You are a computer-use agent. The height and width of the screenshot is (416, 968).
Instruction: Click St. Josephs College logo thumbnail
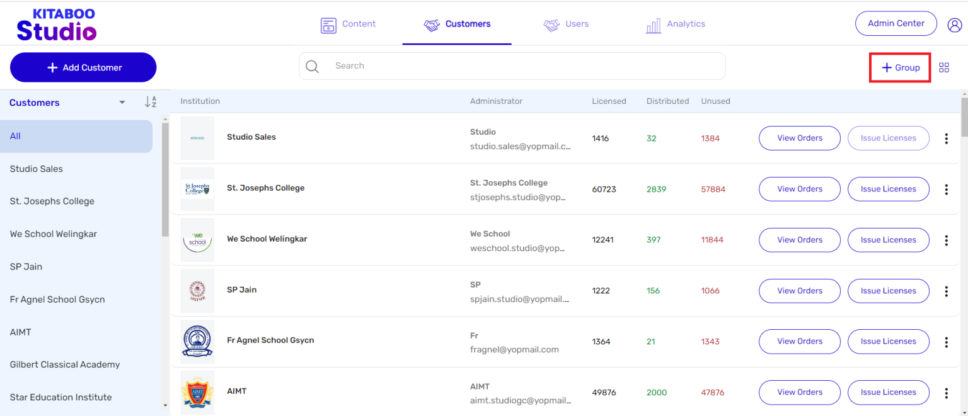tap(197, 189)
